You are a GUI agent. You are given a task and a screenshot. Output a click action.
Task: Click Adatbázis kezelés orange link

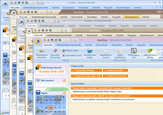(x=115, y=70)
